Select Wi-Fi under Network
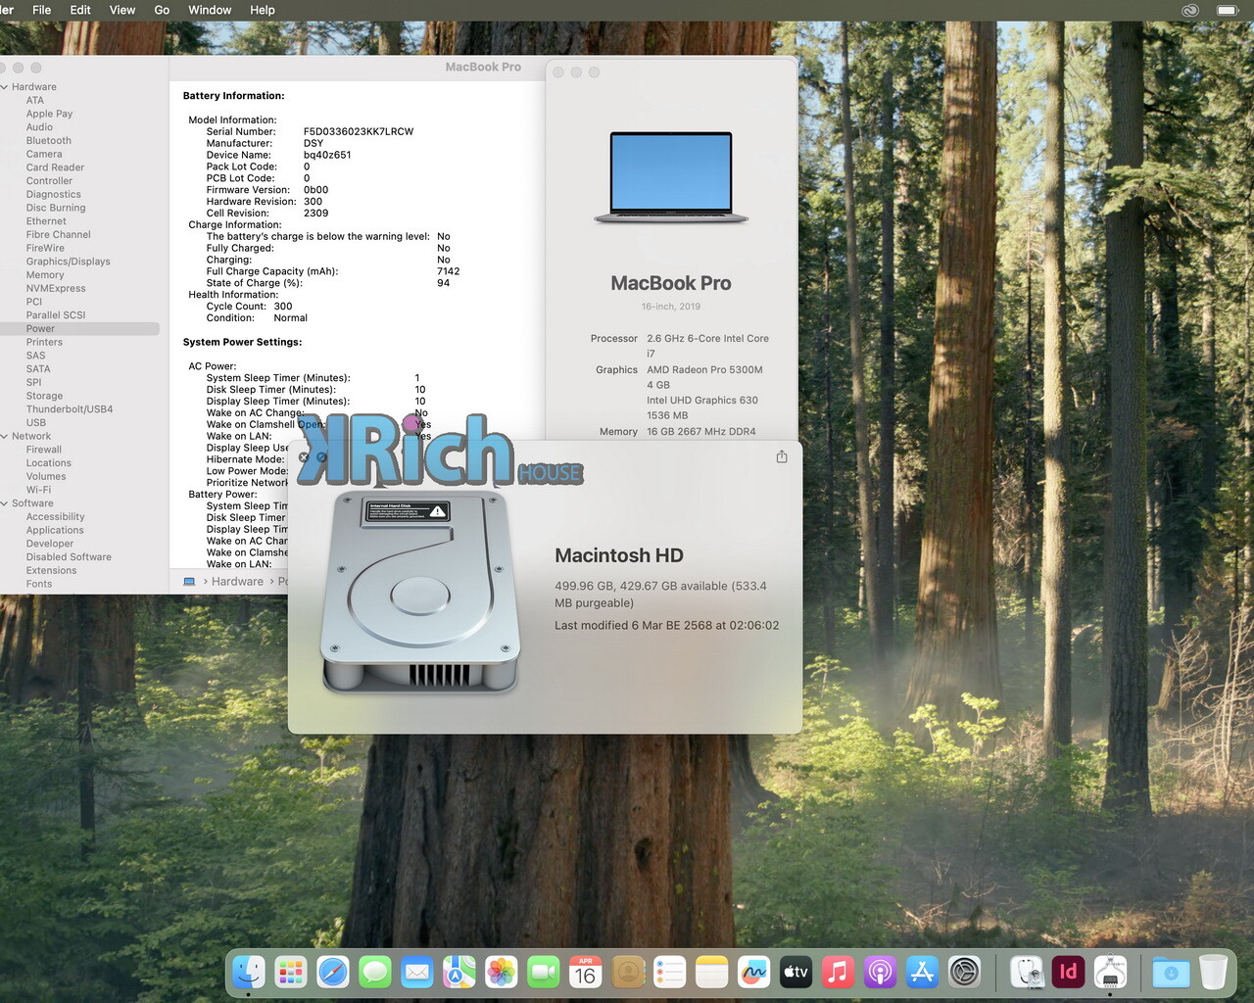Viewport: 1254px width, 1003px height. [38, 491]
